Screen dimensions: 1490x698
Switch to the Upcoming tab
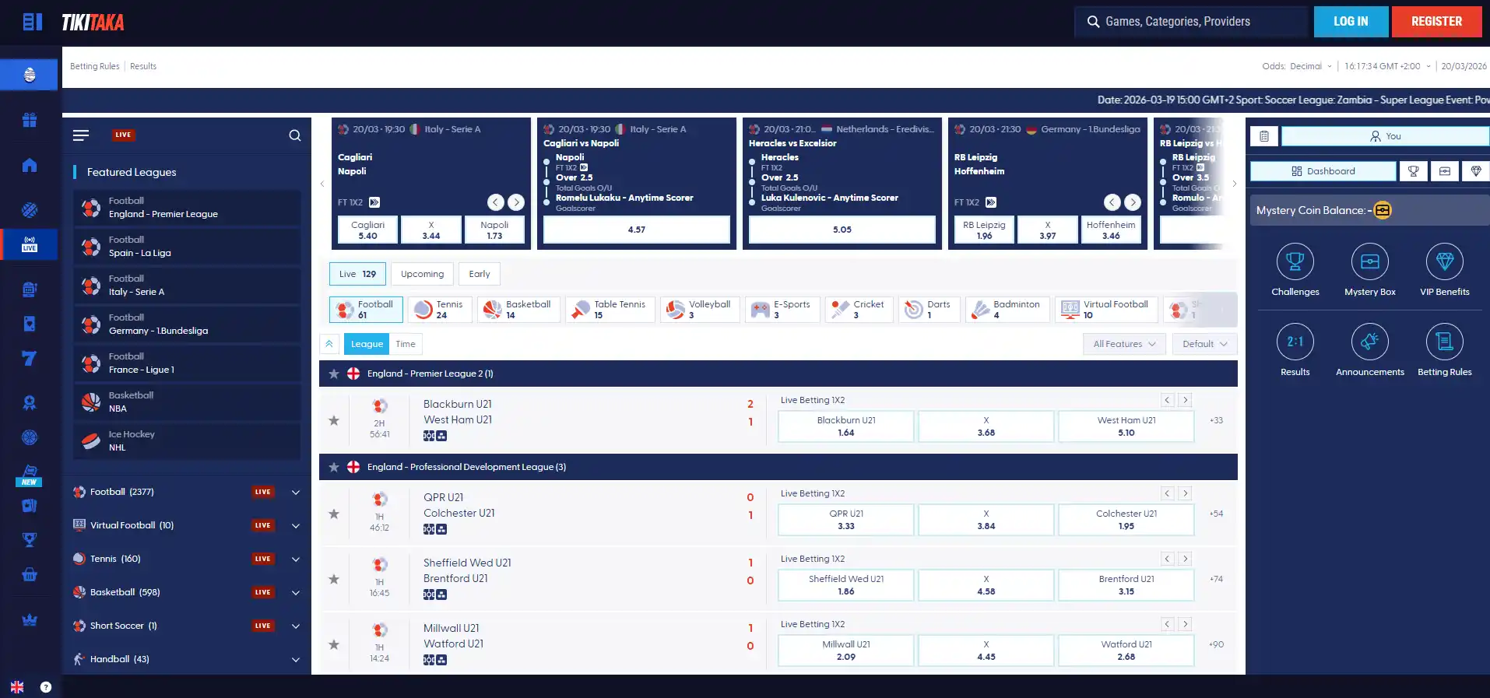click(x=422, y=274)
